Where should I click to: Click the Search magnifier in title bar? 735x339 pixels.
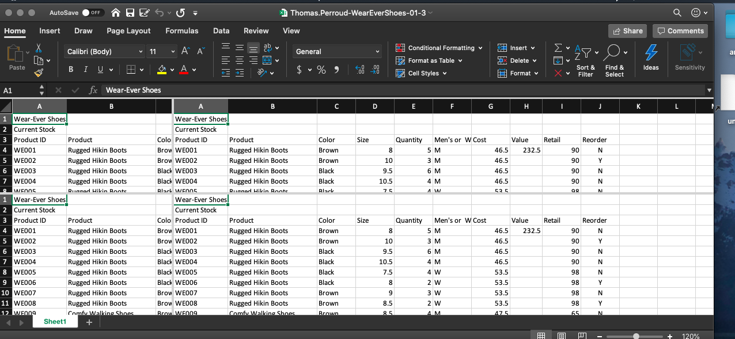[677, 13]
